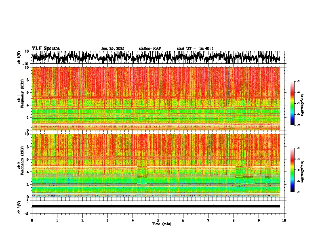Click the thick black ch.3 signal trace
Screen dimensions: 320x247
(x=156, y=206)
